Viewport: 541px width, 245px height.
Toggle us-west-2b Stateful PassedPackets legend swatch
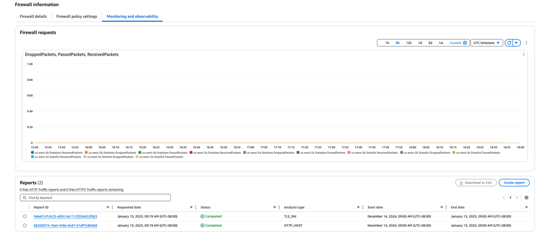click(x=454, y=152)
